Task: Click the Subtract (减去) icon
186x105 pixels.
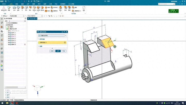Action: click(30, 8)
